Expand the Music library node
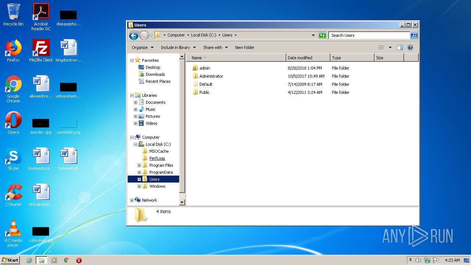Image resolution: width=471 pixels, height=265 pixels. (x=135, y=109)
